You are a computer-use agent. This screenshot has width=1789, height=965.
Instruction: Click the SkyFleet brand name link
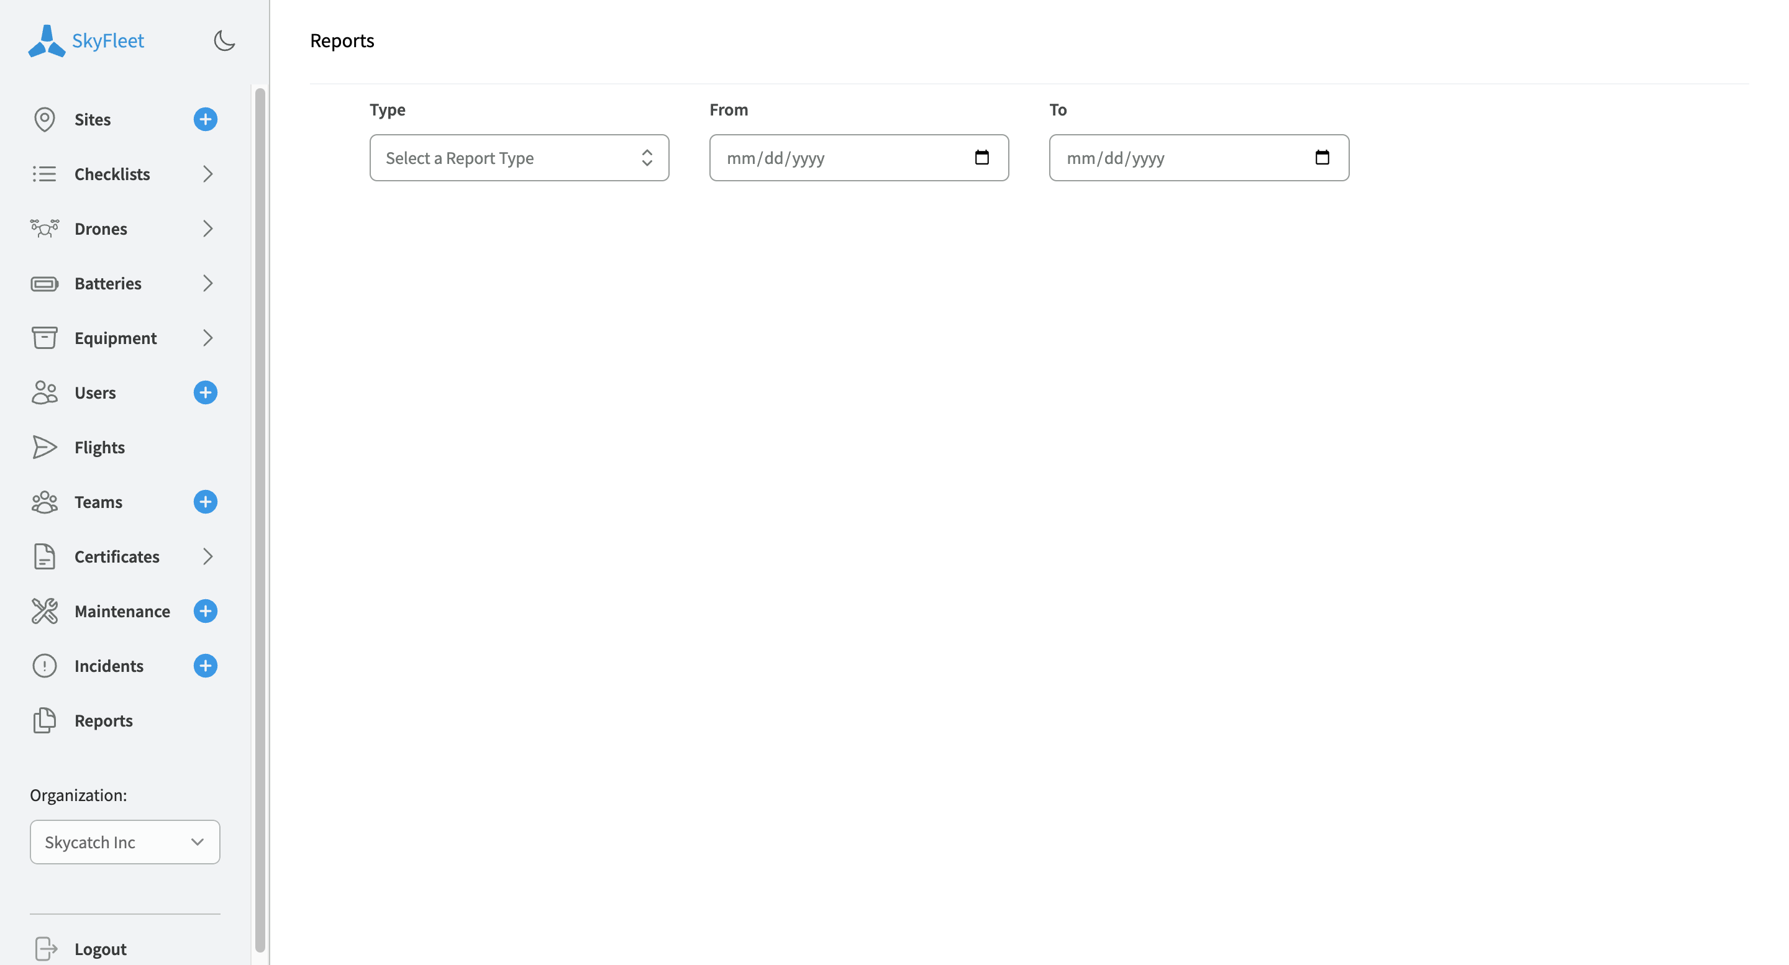[107, 41]
